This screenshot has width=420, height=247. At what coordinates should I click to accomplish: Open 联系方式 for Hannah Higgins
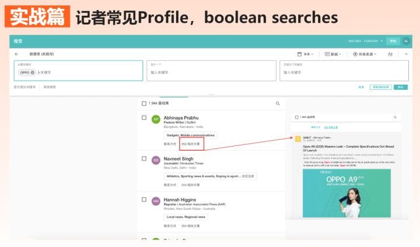[x=170, y=226]
